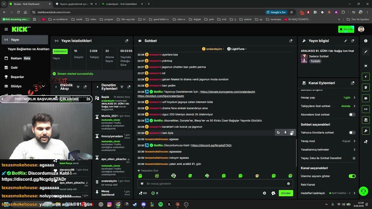Open the emoji picker in message box
The height and width of the screenshot is (209, 372).
288,184
